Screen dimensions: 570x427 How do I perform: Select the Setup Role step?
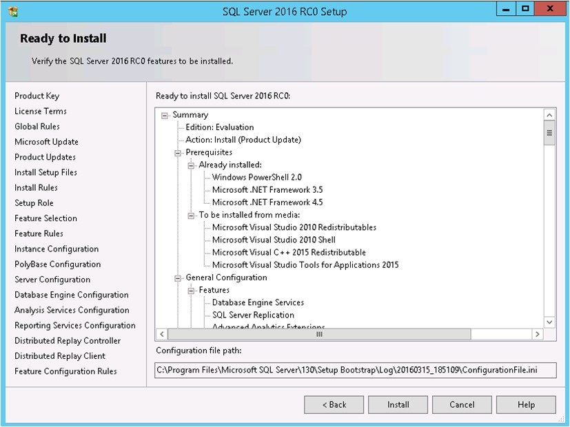(34, 203)
